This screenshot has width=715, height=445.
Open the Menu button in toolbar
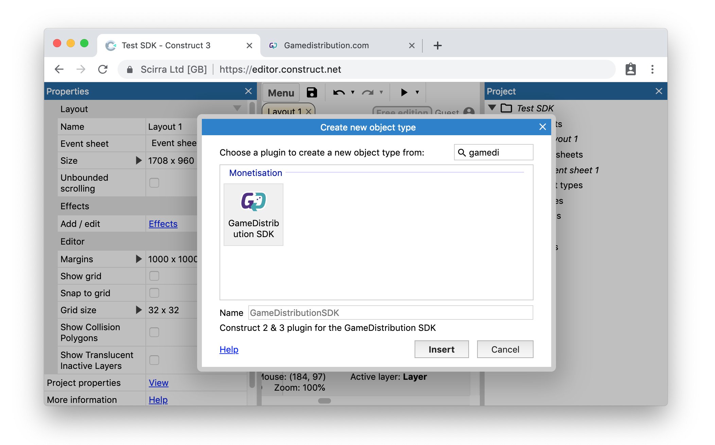click(x=281, y=92)
